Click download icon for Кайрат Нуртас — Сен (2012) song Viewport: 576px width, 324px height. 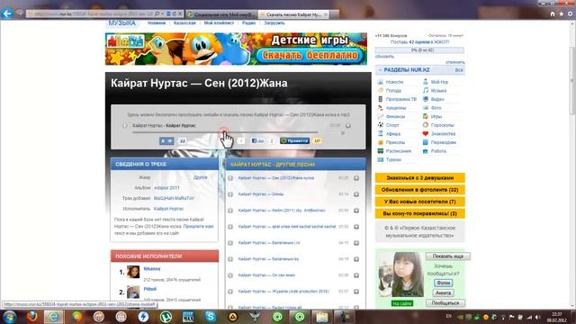[356, 178]
